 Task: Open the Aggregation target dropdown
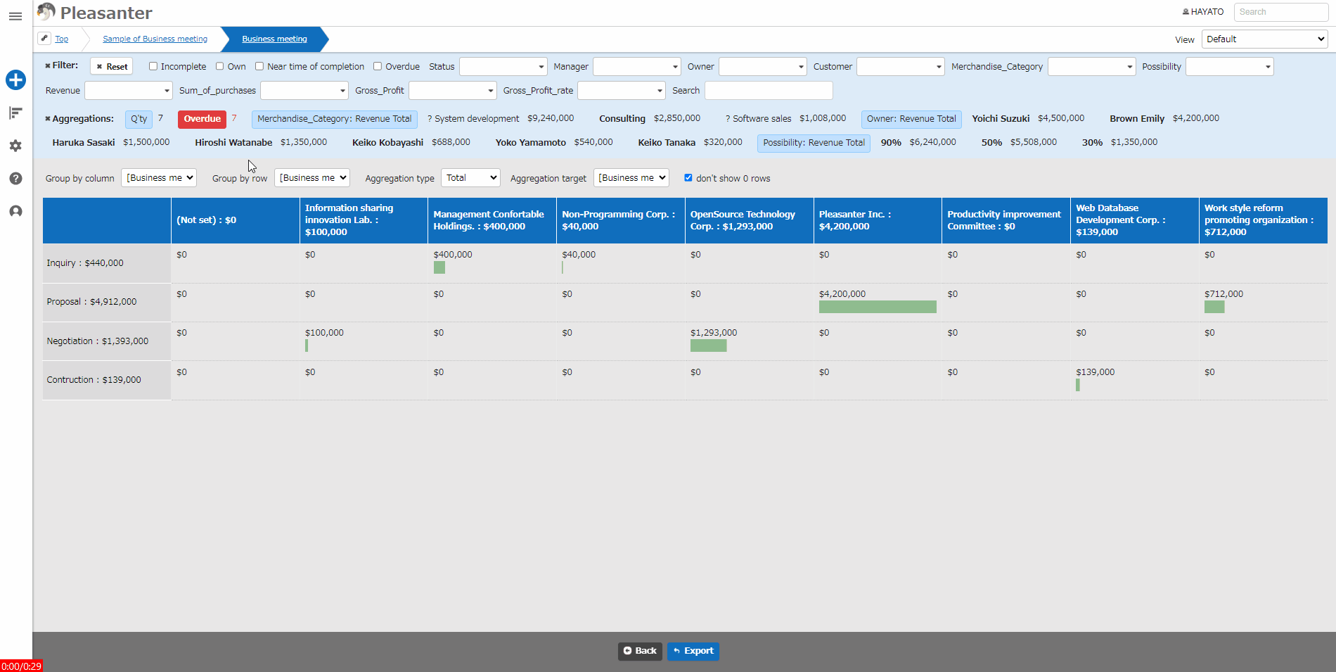click(x=631, y=178)
